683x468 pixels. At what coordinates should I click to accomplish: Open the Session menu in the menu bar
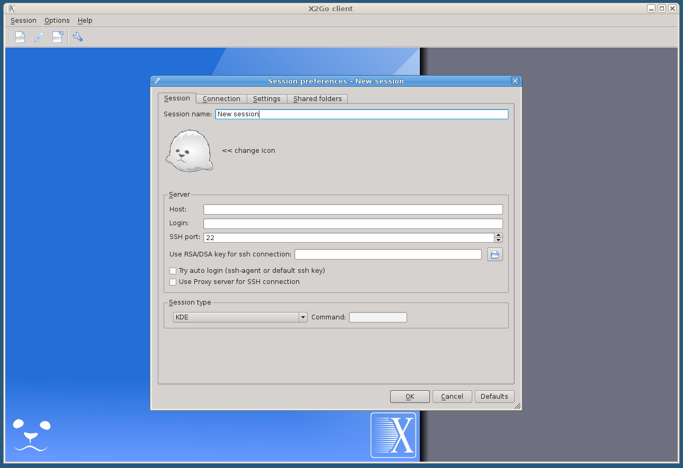tap(23, 21)
